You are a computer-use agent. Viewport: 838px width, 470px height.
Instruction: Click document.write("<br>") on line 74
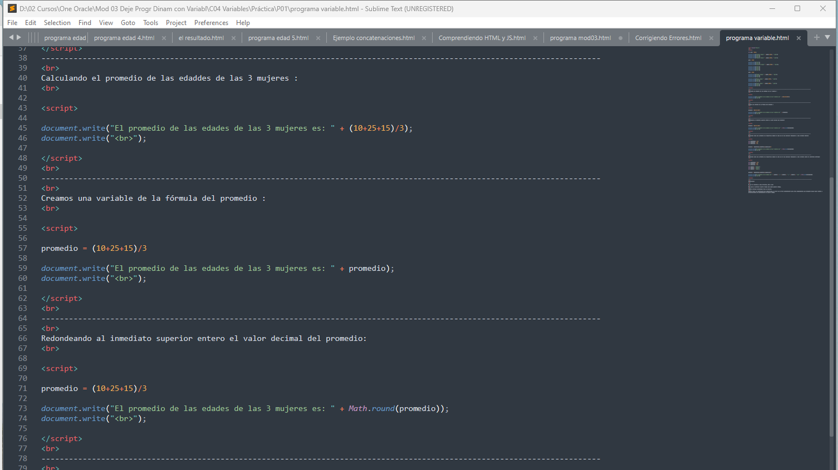pyautogui.click(x=94, y=418)
